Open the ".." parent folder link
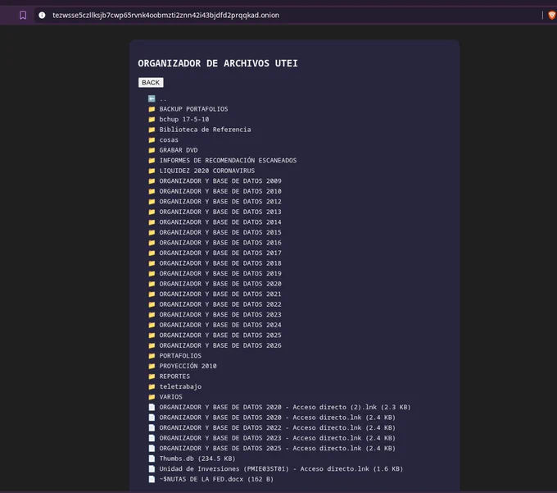Image resolution: width=557 pixels, height=493 pixels. point(163,99)
